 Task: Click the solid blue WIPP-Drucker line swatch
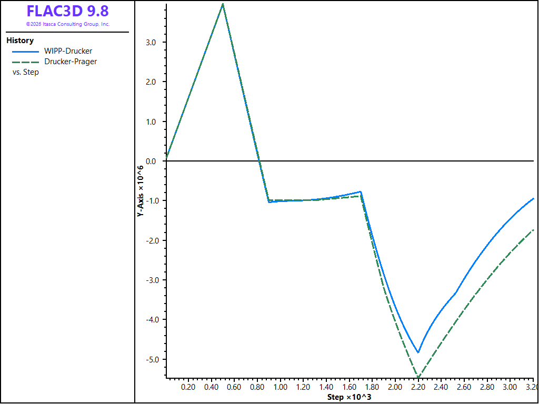pos(25,52)
